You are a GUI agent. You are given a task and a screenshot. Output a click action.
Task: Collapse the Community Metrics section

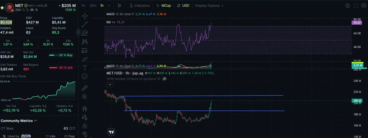pyautogui.click(x=36, y=121)
